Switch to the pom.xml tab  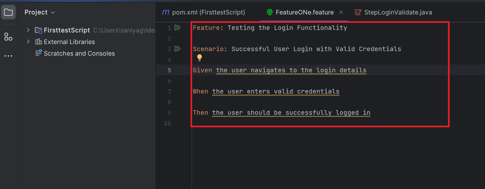(208, 13)
